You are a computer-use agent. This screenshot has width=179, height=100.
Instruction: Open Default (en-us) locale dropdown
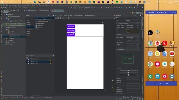tap(90, 16)
